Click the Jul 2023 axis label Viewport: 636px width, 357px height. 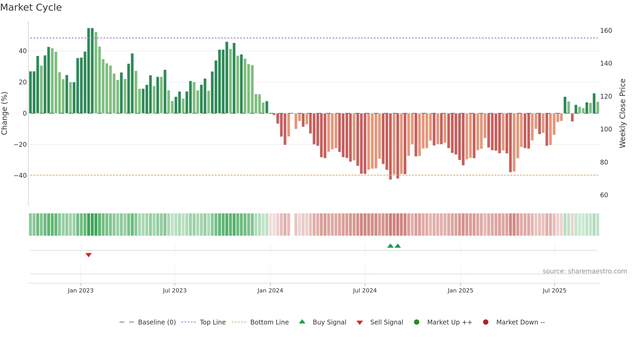point(175,290)
